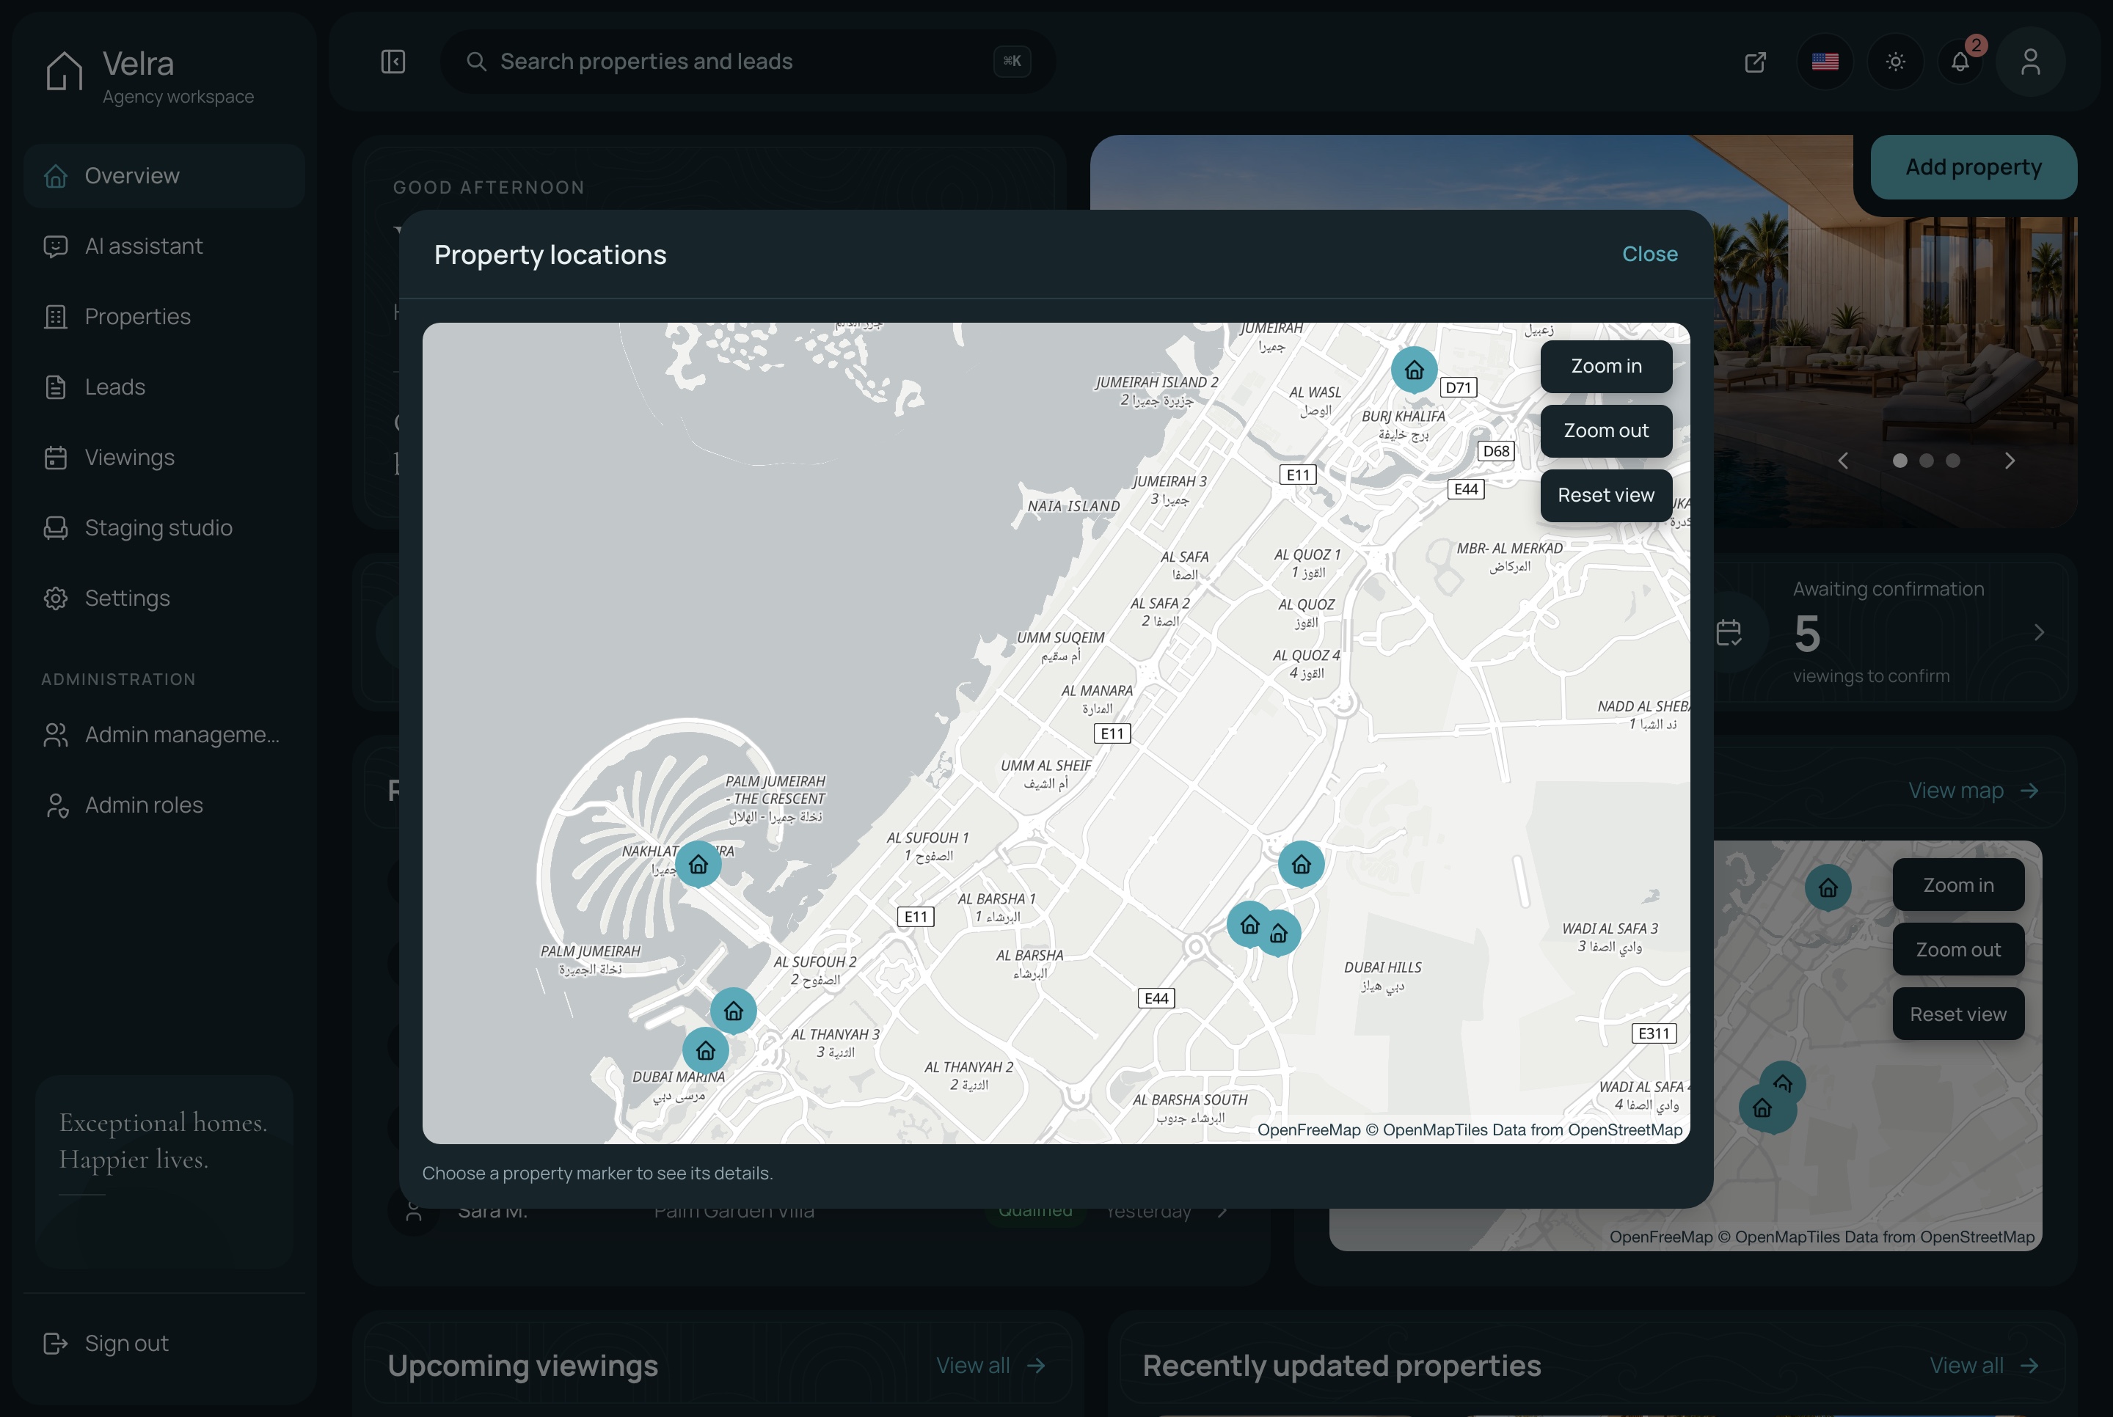Select the third carousel dot
Screen dimensions: 2113x1417
(x=1952, y=461)
